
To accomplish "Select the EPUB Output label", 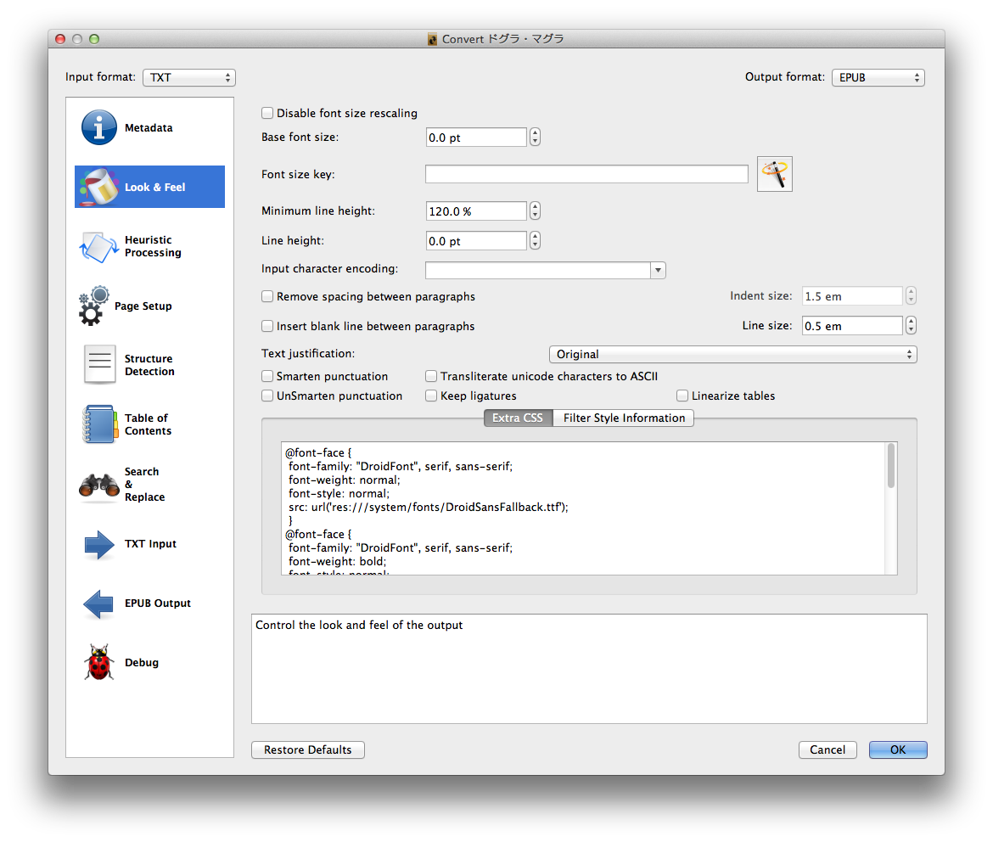I will point(158,603).
